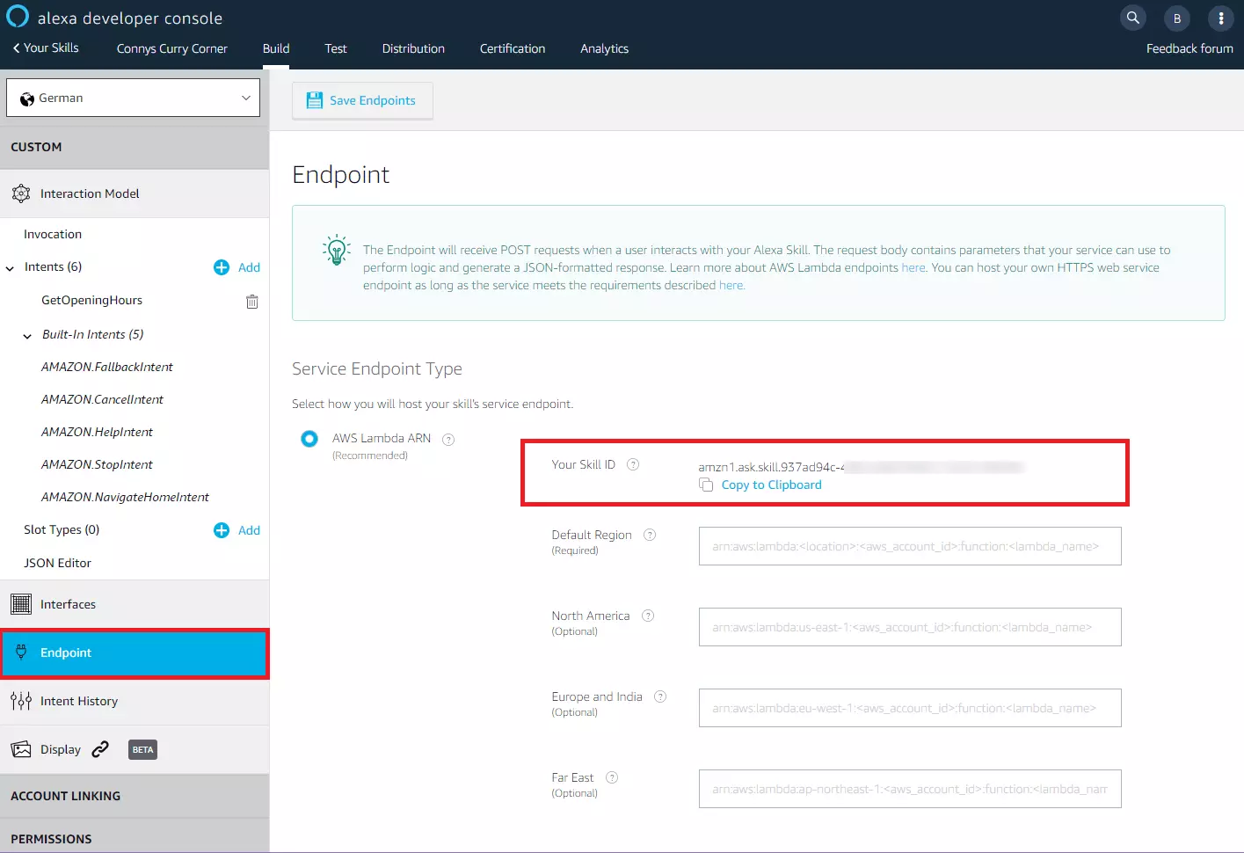
Task: Switch to the Analytics tab
Action: (x=605, y=48)
